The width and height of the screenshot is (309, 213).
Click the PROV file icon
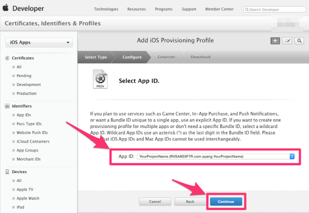click(x=100, y=80)
